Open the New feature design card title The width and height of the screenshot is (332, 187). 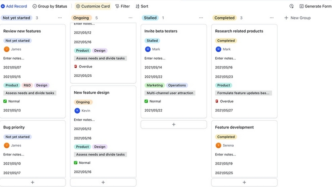[x=92, y=92]
